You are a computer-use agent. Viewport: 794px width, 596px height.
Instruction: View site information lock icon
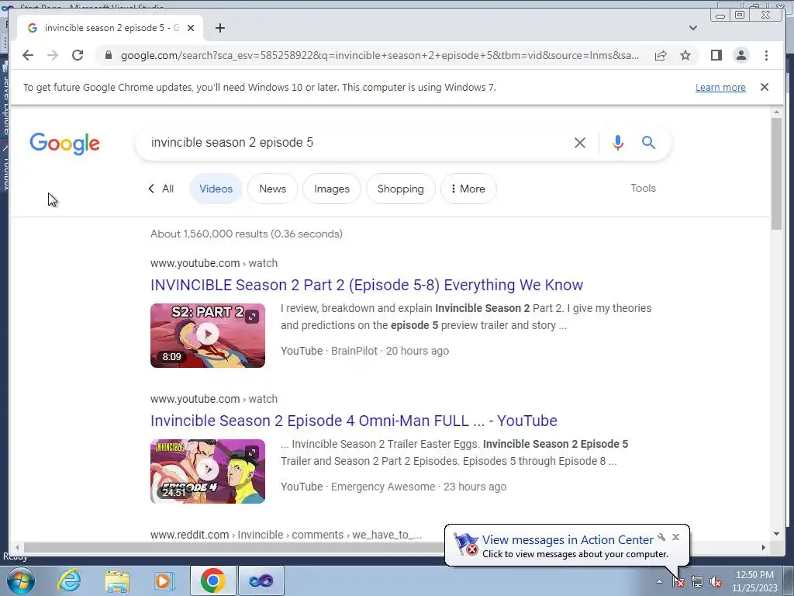[x=108, y=55]
